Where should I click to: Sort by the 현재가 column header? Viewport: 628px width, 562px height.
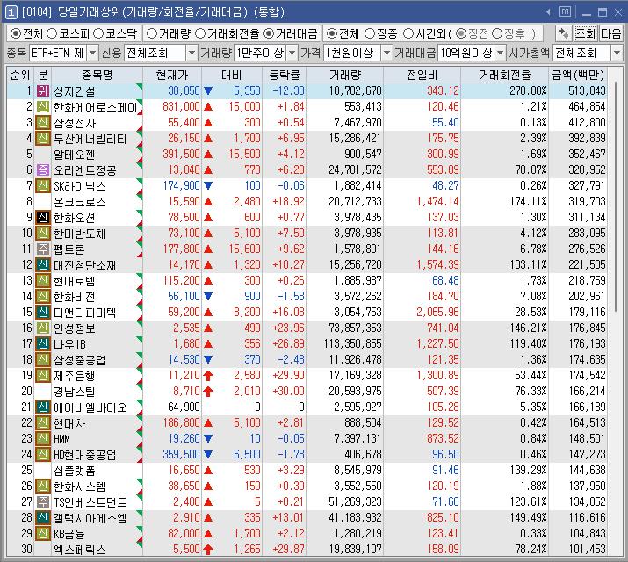[172, 75]
